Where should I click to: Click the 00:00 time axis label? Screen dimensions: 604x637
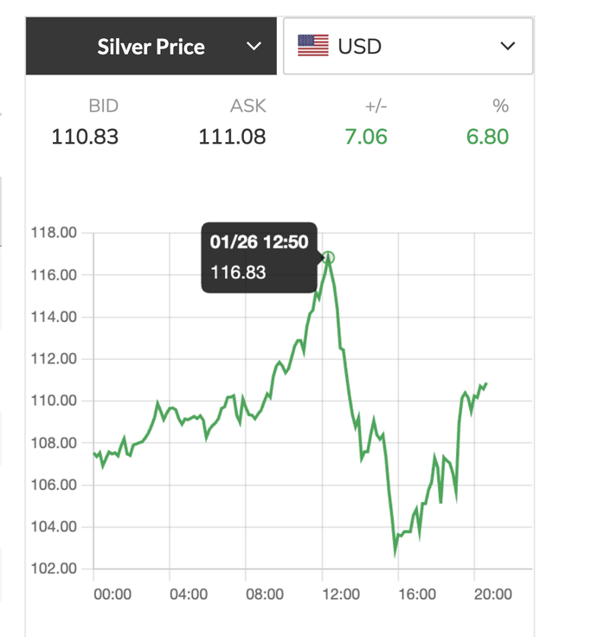(112, 595)
